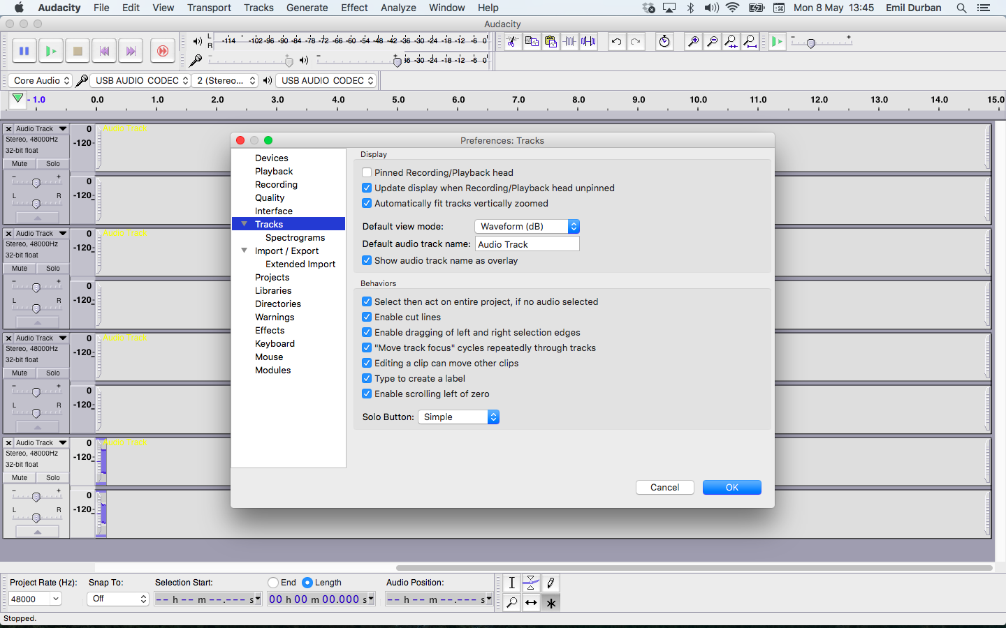The image size is (1006, 628).
Task: Click the Default audio track name field
Action: tap(527, 244)
